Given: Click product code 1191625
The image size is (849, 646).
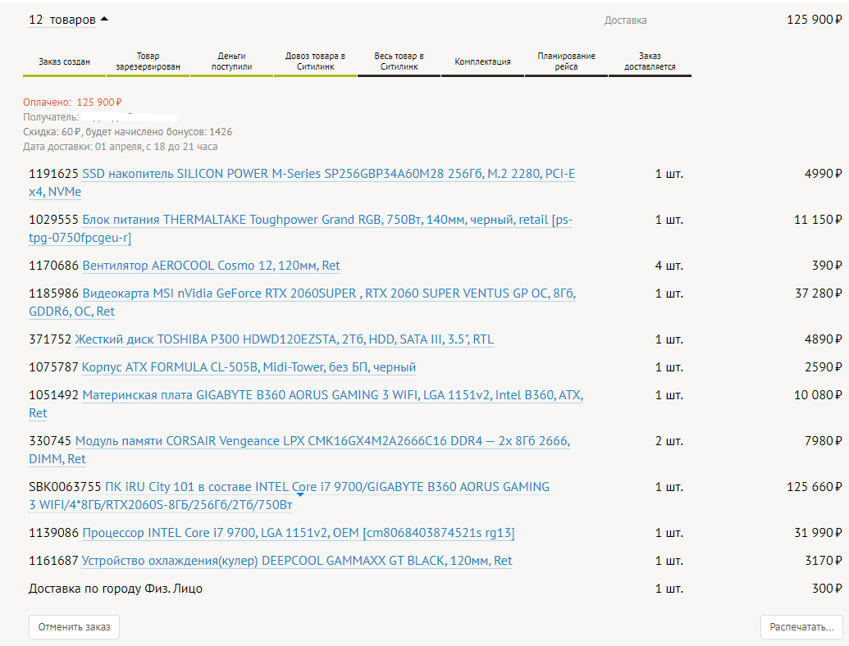Looking at the screenshot, I should (53, 175).
